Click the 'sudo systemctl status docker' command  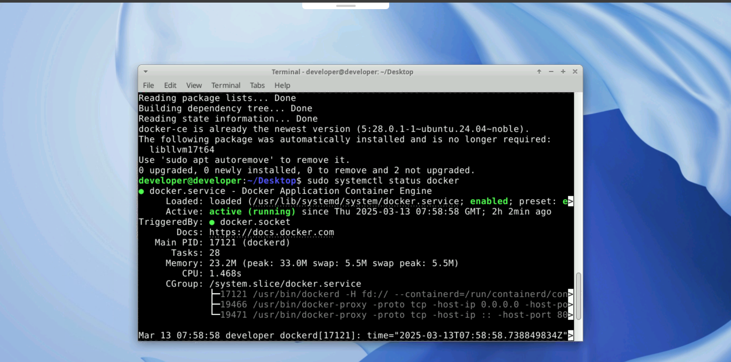(x=383, y=181)
